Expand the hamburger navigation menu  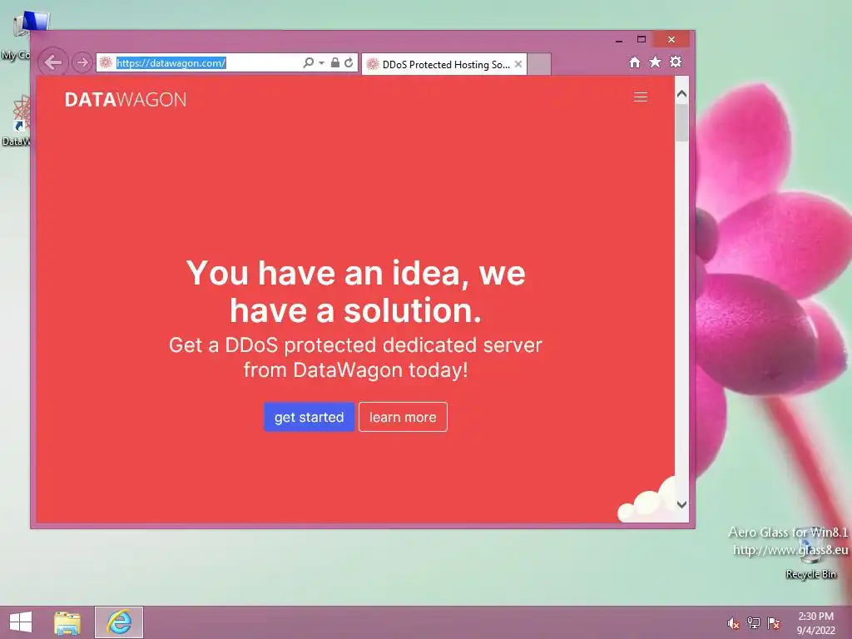click(641, 97)
